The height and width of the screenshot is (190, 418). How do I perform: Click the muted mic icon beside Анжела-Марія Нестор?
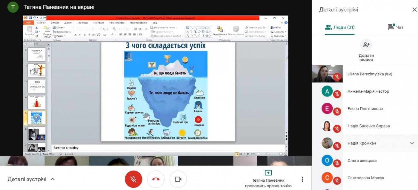337,94
